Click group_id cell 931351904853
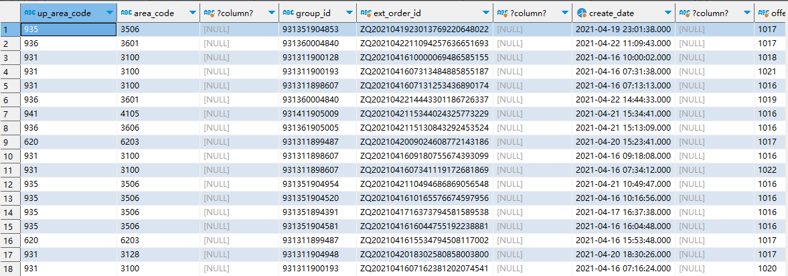Screen dimensions: 788x276 pos(317,29)
